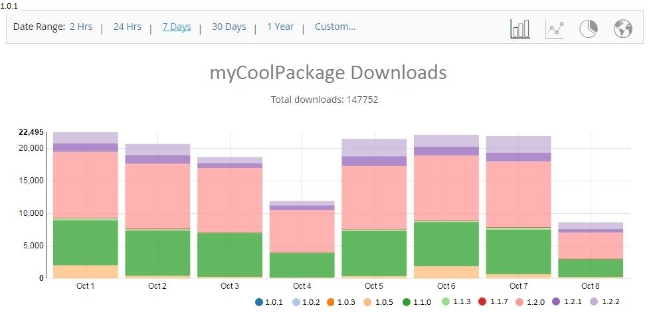Choose the 7 Days date range
Screen dimensions: 657x336
[177, 27]
